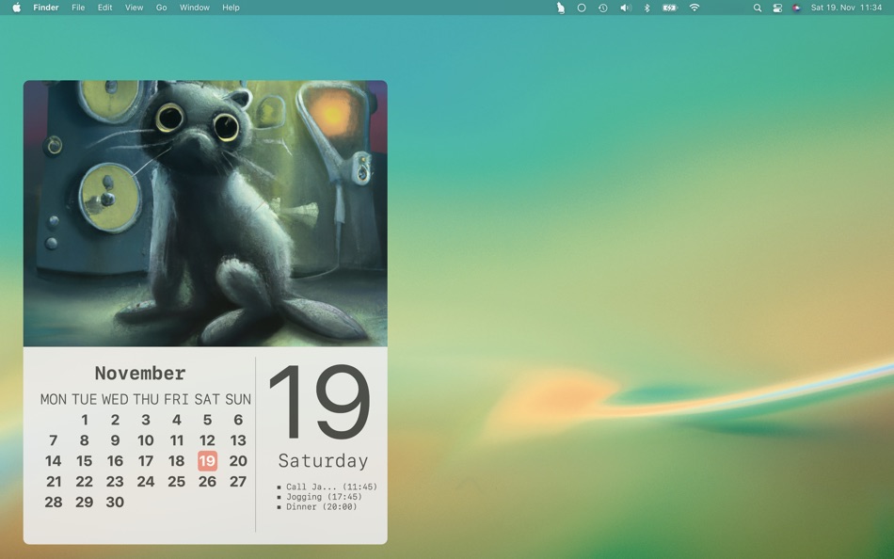Open the Edit menu
894x559 pixels.
tap(104, 8)
